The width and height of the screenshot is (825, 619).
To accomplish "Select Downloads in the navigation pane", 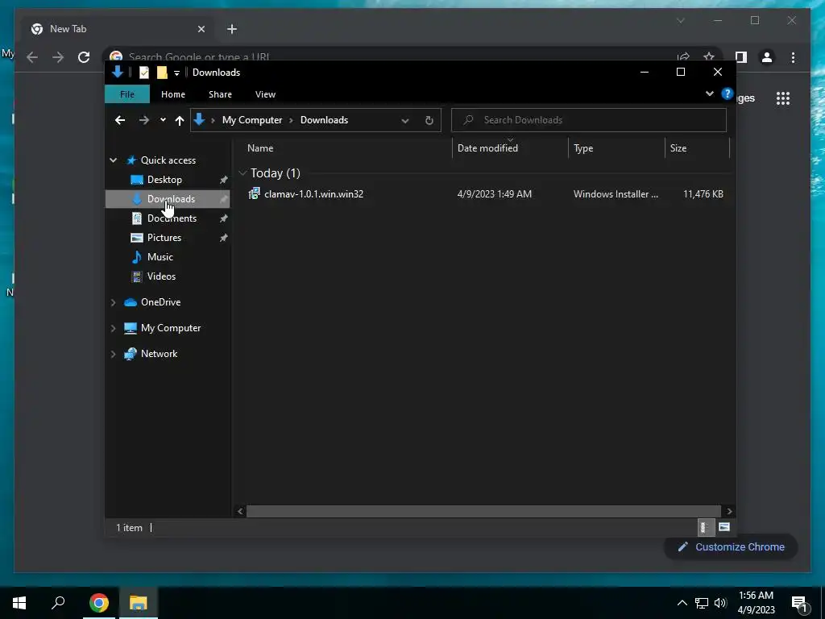I will click(x=171, y=199).
